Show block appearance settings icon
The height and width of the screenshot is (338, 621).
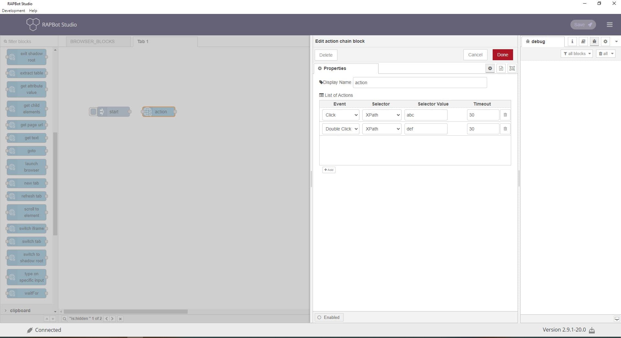coord(512,68)
